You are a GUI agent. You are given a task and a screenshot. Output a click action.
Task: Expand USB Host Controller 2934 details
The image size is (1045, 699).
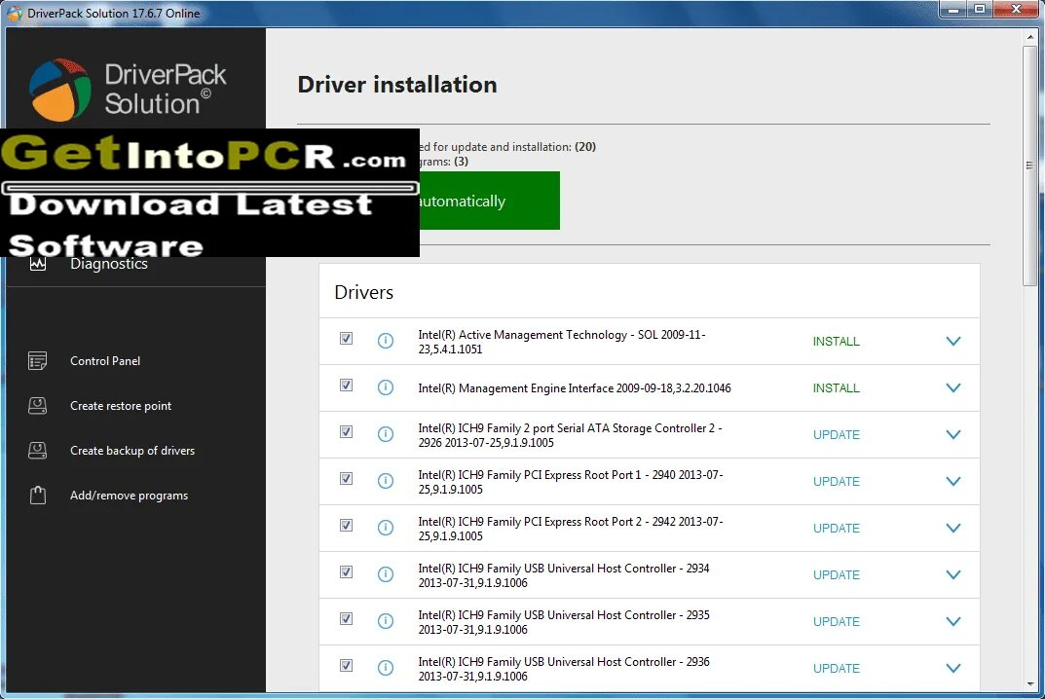(953, 574)
